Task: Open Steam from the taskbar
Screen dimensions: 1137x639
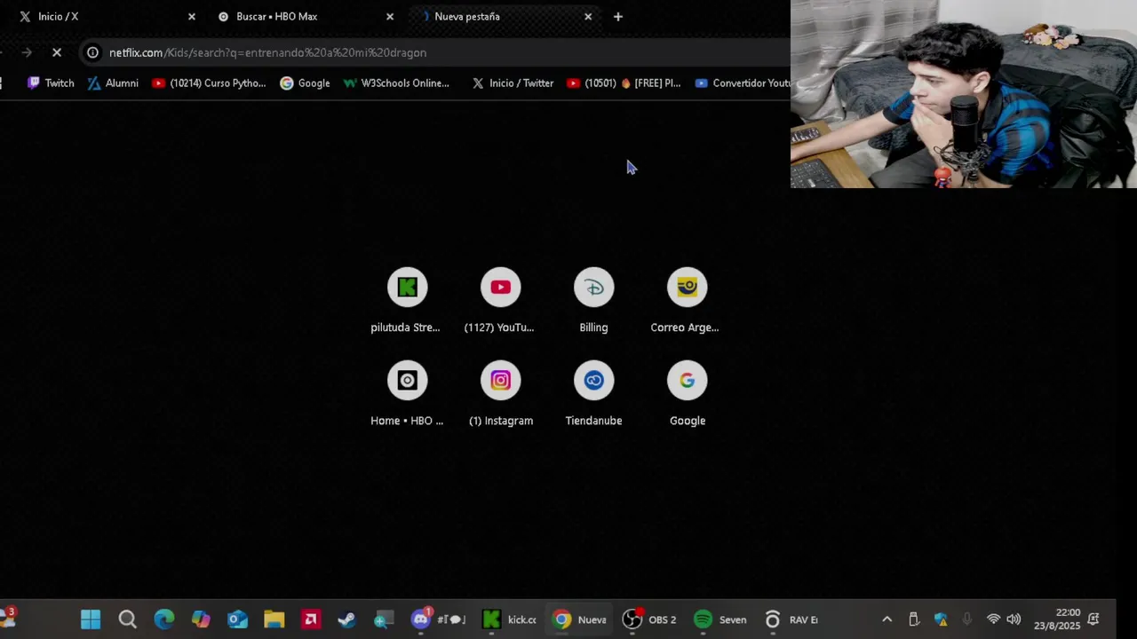Action: pos(347,619)
